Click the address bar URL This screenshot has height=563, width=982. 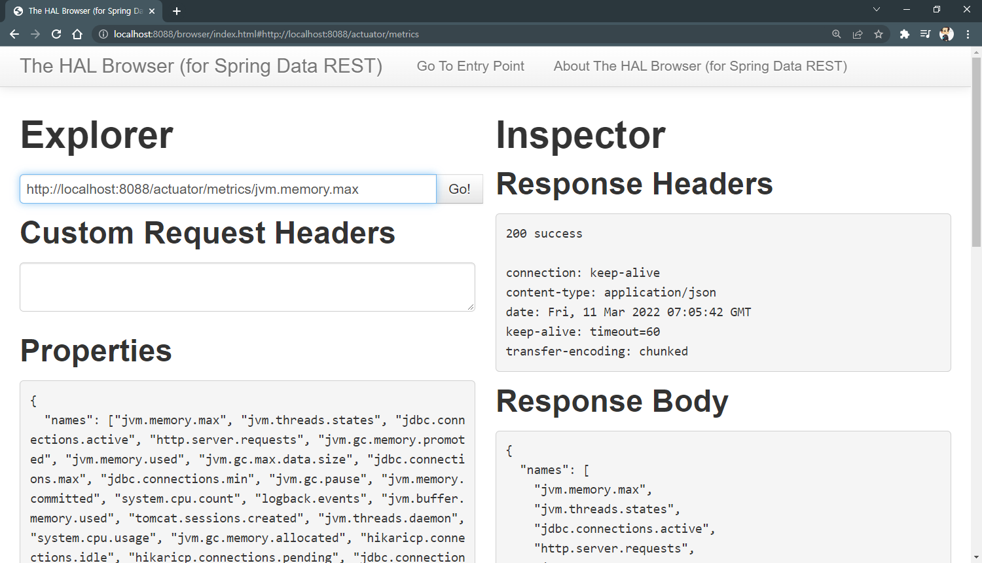pos(266,34)
